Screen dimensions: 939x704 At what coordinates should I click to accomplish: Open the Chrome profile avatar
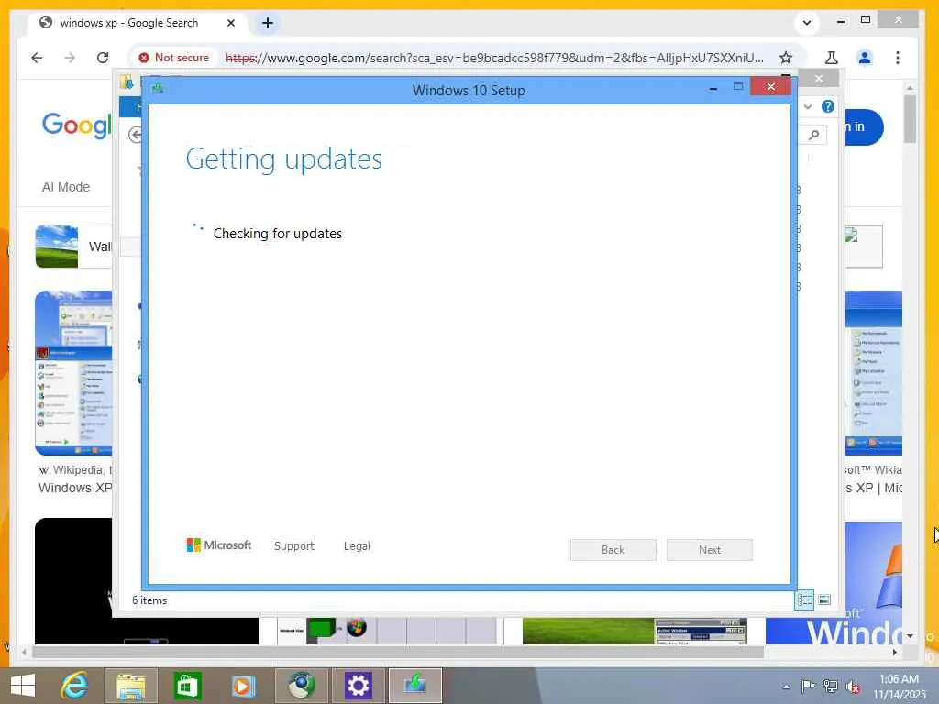pos(864,58)
